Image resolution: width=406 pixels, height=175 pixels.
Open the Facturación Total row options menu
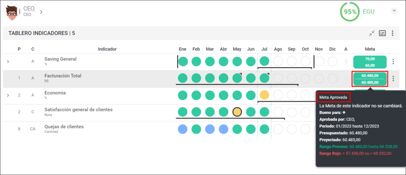click(x=393, y=78)
